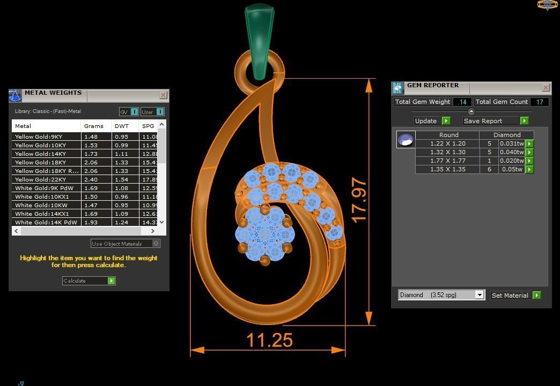The height and width of the screenshot is (386, 560).
Task: Select the Yellow Gold:9KY row
Action: (x=85, y=137)
